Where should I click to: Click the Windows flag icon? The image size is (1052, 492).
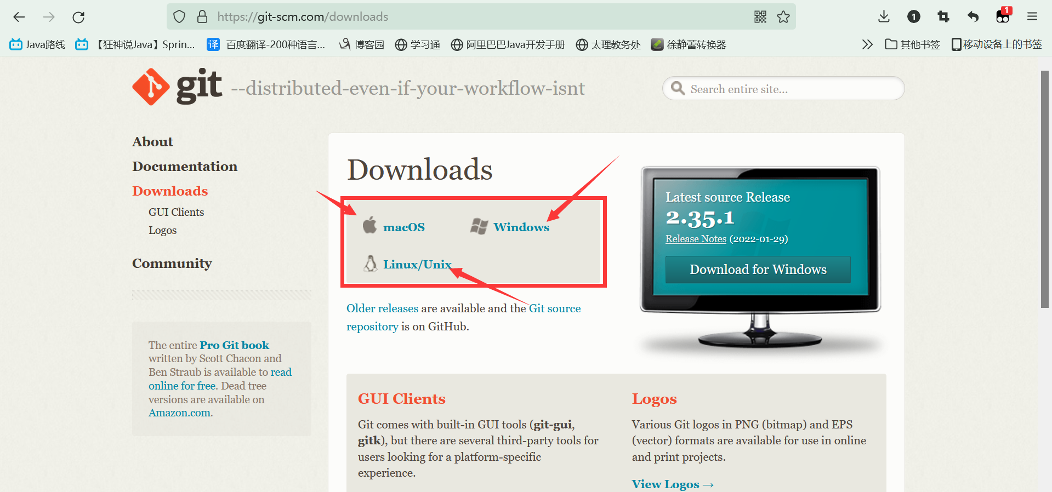[x=479, y=226]
